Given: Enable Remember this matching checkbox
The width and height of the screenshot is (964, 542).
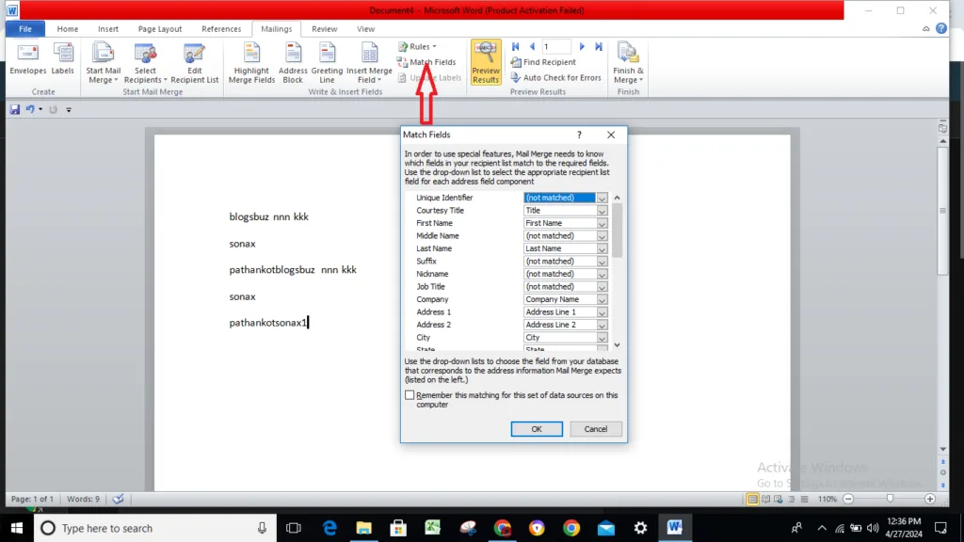Looking at the screenshot, I should [x=410, y=396].
